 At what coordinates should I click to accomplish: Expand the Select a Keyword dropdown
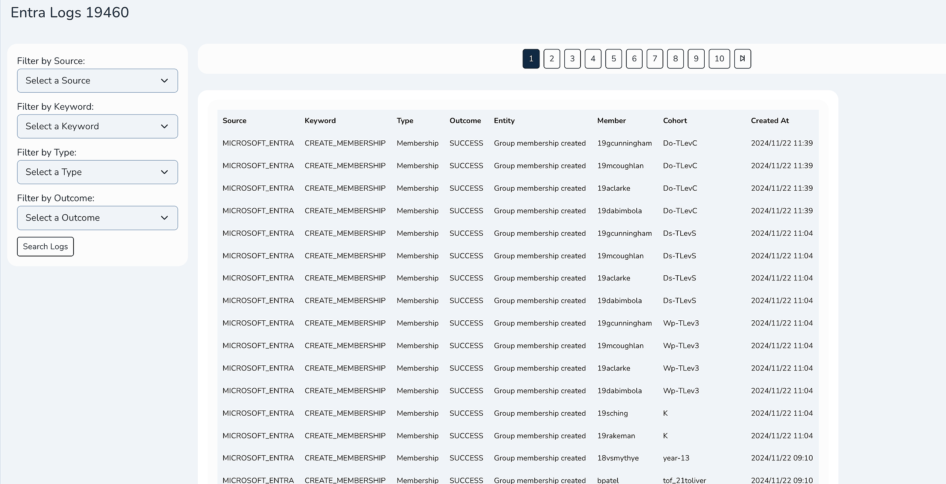point(98,126)
